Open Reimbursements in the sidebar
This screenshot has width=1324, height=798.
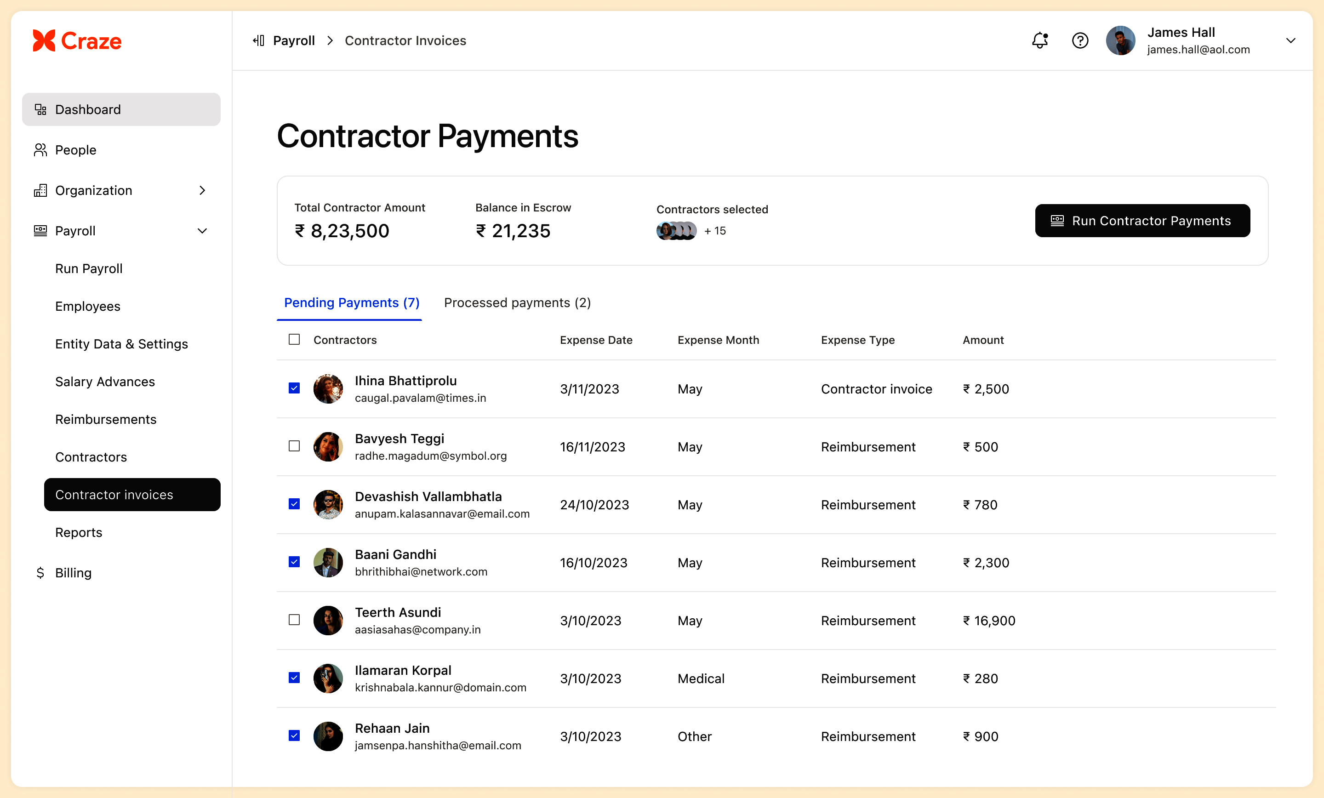click(x=106, y=419)
